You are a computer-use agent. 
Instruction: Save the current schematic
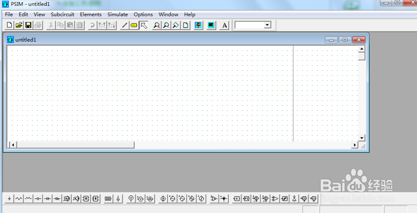pos(28,25)
